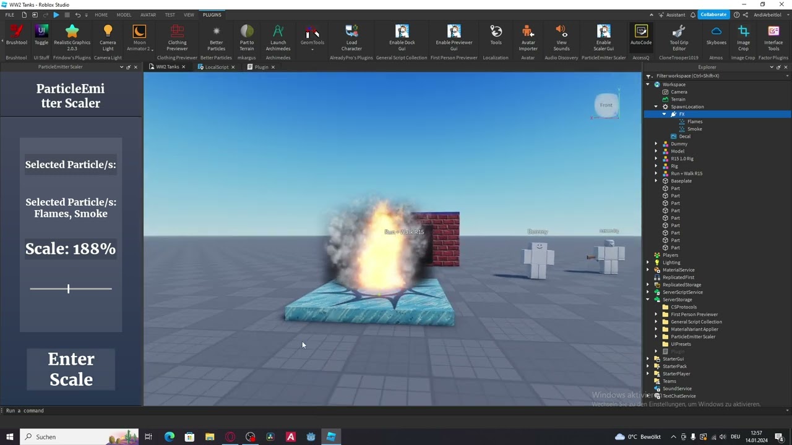Screen dimensions: 792x445
Task: Create a new file from toolbar icon
Action: pos(24,15)
